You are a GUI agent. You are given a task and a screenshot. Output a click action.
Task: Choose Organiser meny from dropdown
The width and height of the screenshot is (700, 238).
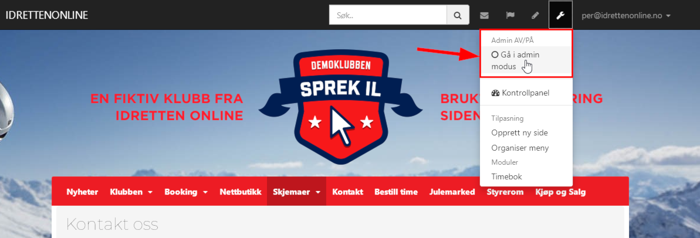pyautogui.click(x=520, y=148)
